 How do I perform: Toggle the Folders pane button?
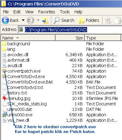(89, 20)
